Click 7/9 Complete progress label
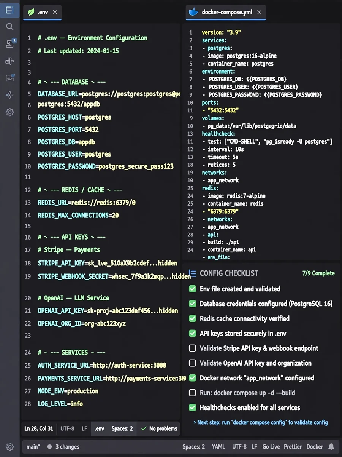This screenshot has height=457, width=342. tap(318, 273)
